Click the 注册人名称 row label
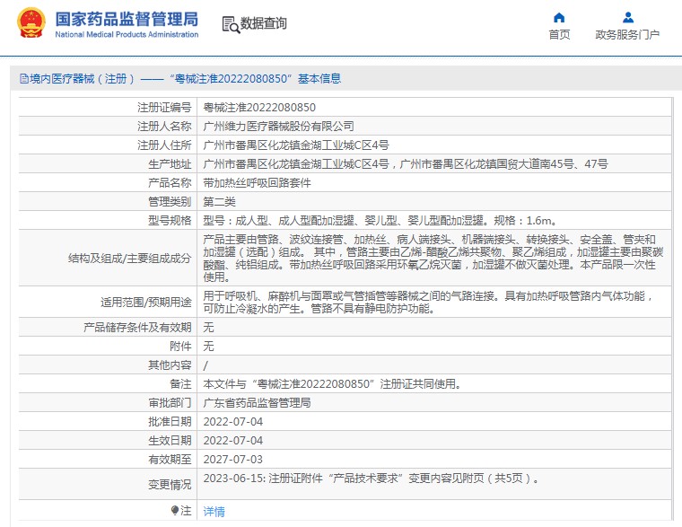Screen dimensions: 682x527 (x=164, y=127)
